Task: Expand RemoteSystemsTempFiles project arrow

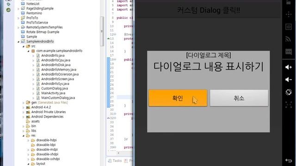Action: [x=18, y=28]
